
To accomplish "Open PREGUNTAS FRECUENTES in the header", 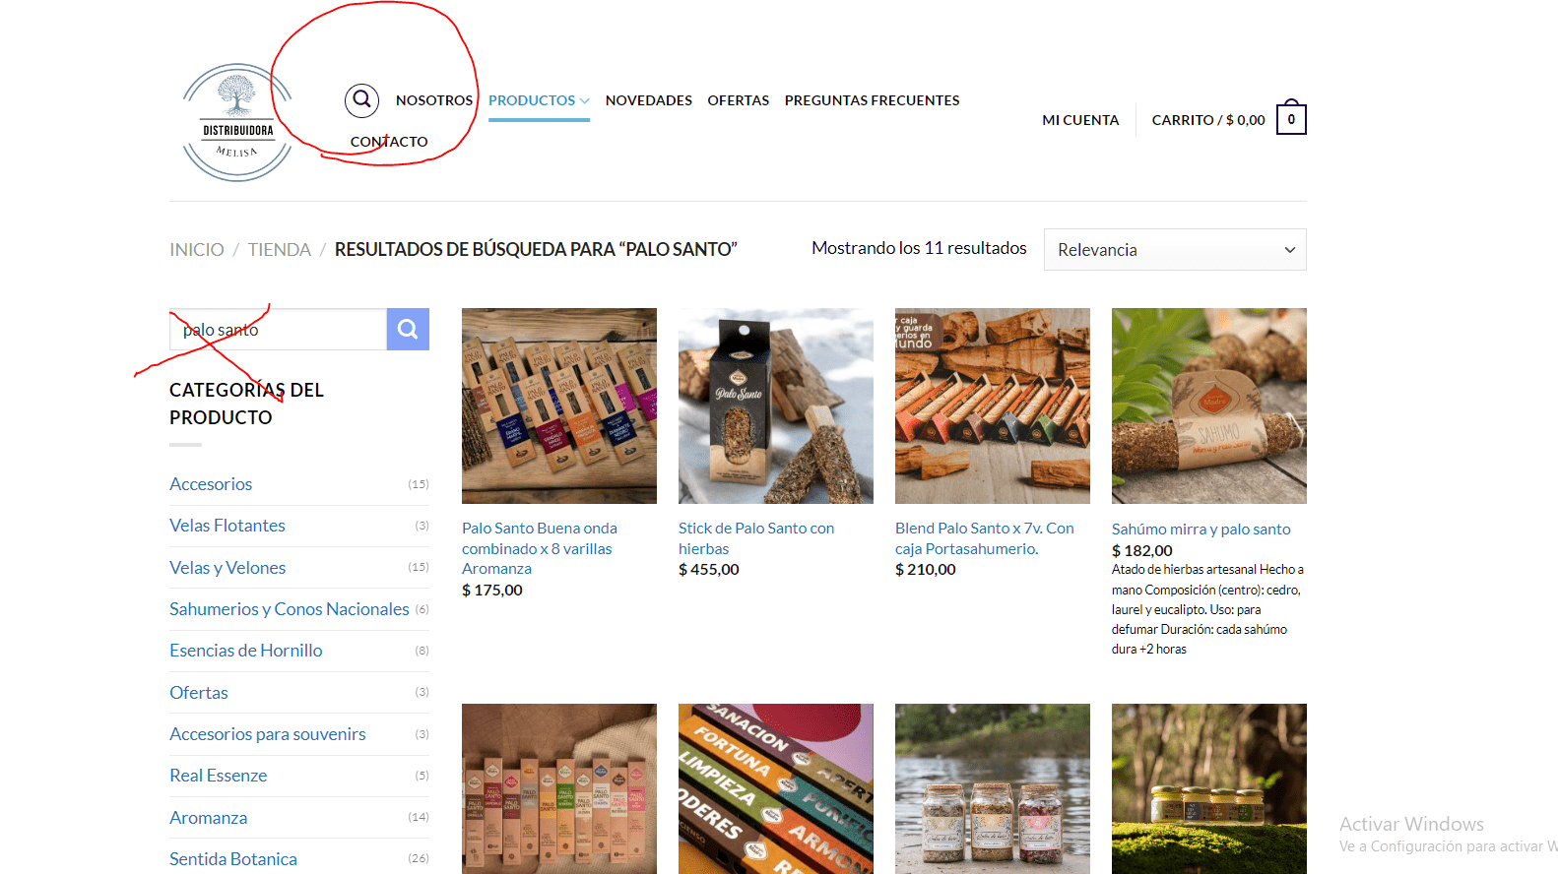I will [872, 100].
